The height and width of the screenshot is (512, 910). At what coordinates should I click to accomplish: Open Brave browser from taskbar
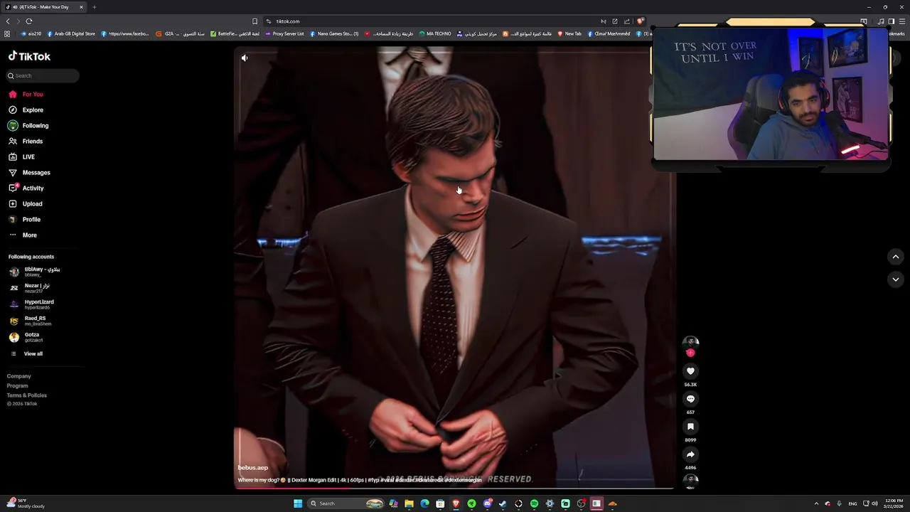(x=456, y=503)
